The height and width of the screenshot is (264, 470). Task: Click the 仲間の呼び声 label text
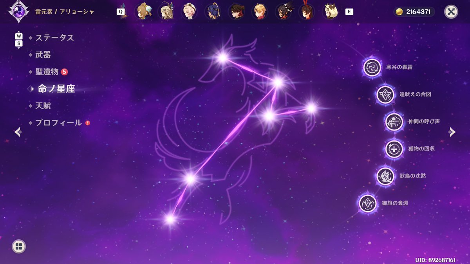pyautogui.click(x=424, y=122)
